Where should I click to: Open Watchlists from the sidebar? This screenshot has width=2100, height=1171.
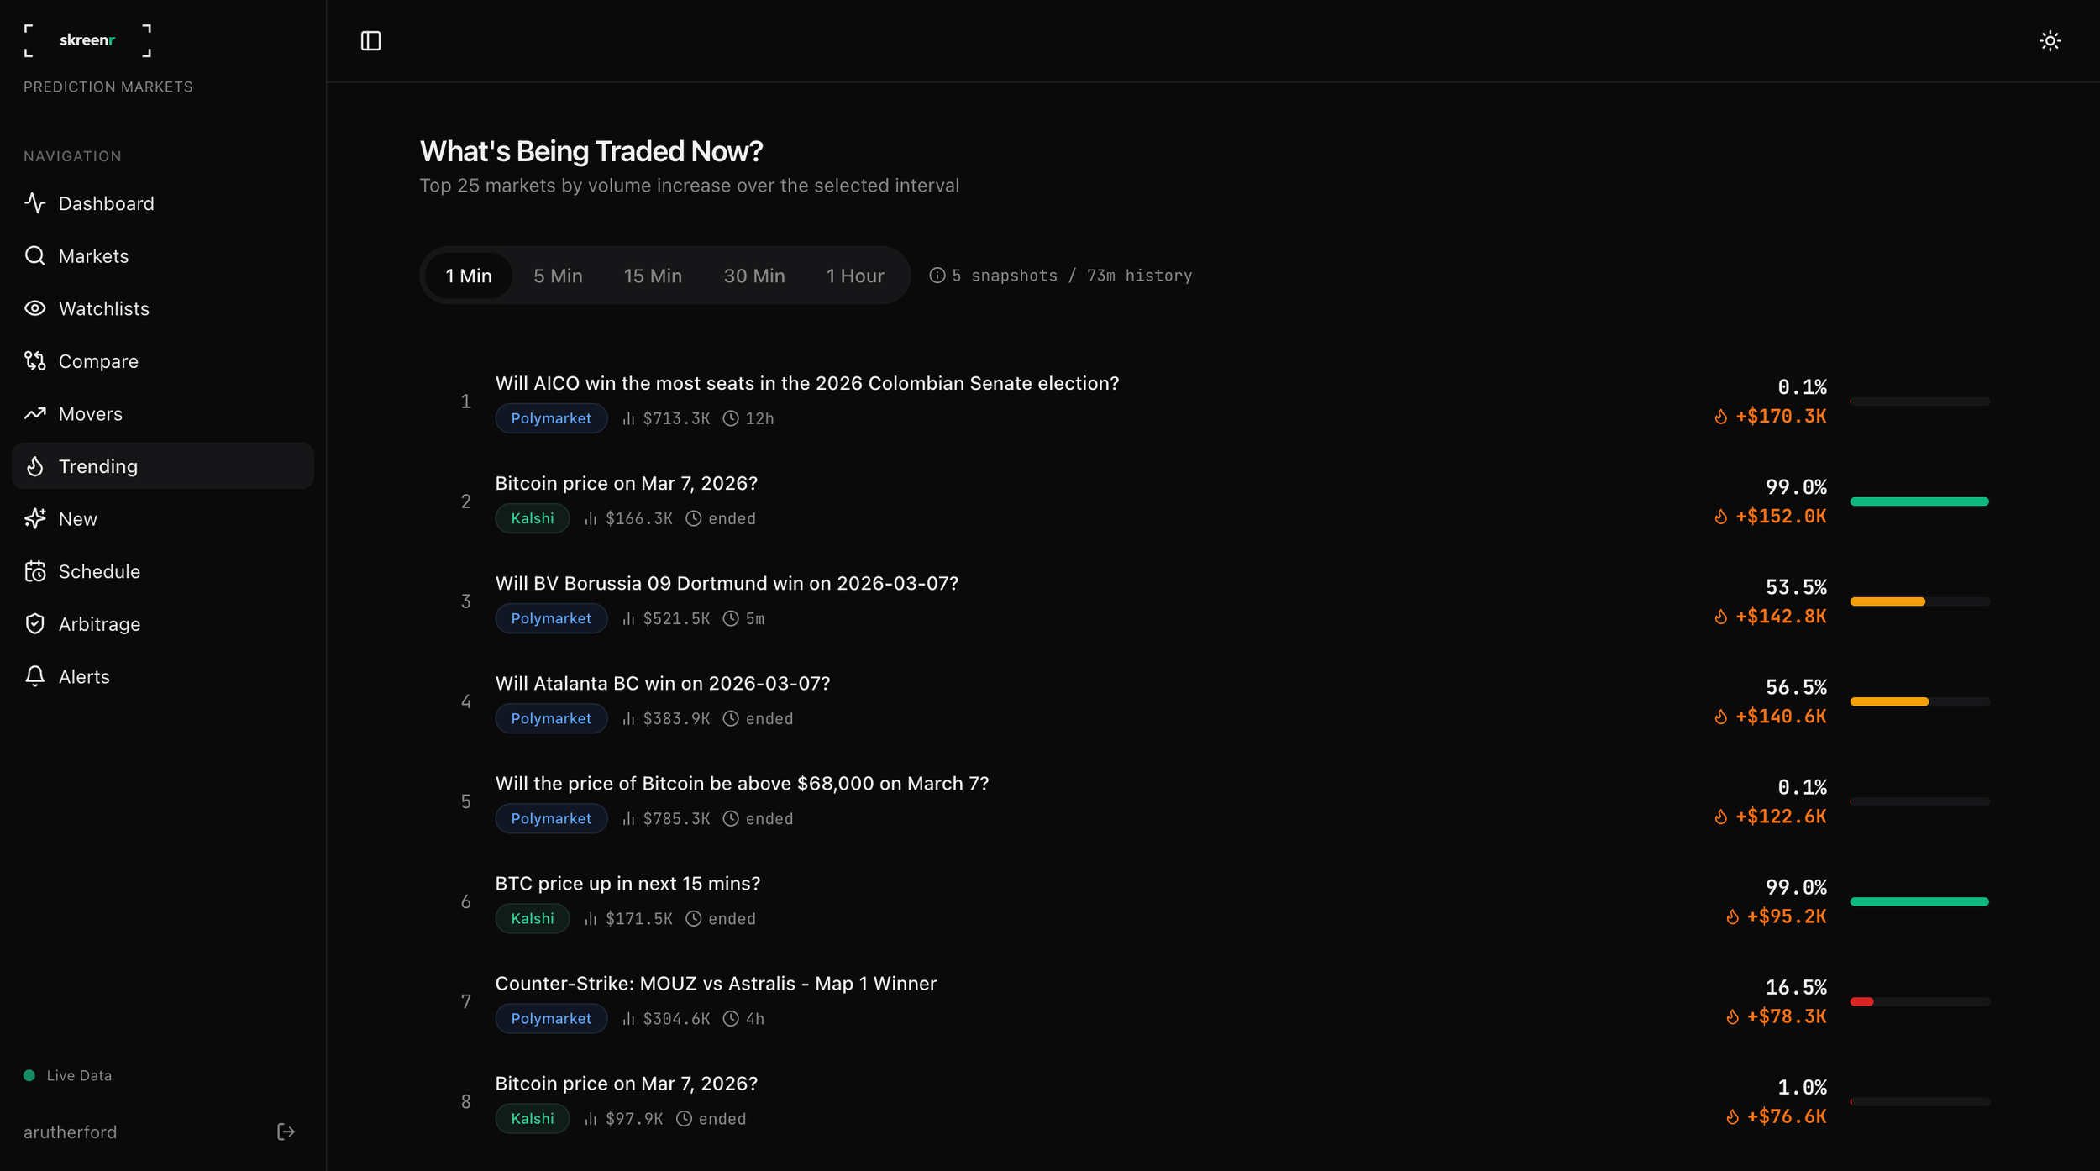tap(162, 308)
